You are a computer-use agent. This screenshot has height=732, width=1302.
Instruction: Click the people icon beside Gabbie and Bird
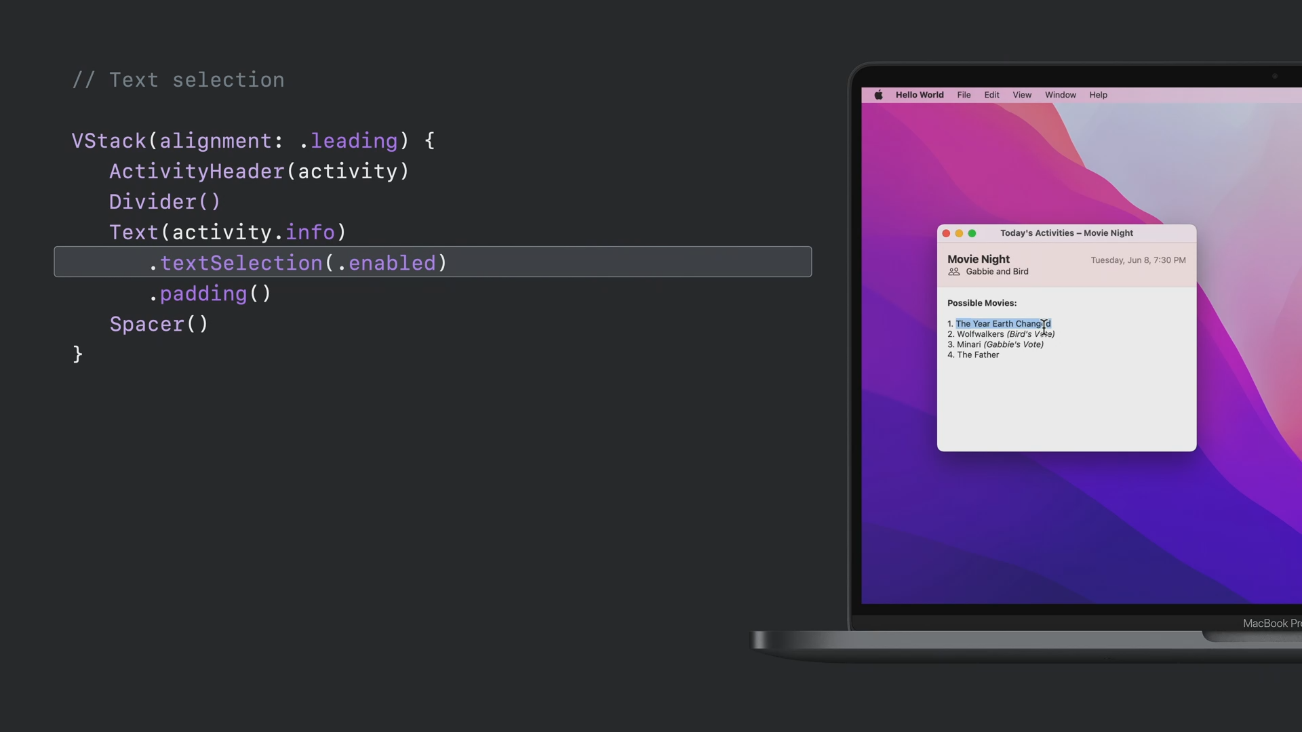[x=953, y=272]
